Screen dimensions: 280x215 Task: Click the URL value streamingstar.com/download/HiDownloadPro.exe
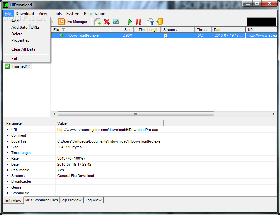[x=108, y=130]
